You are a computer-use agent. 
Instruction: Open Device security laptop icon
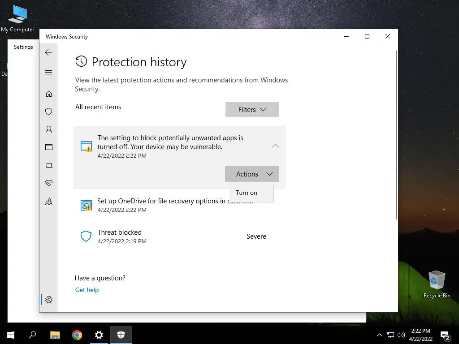(x=49, y=165)
